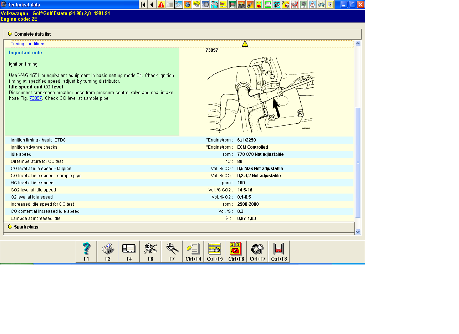Screen dimensions: 459x334
Task: Open the A/C air conditioning toolbar icon
Action: point(304,5)
